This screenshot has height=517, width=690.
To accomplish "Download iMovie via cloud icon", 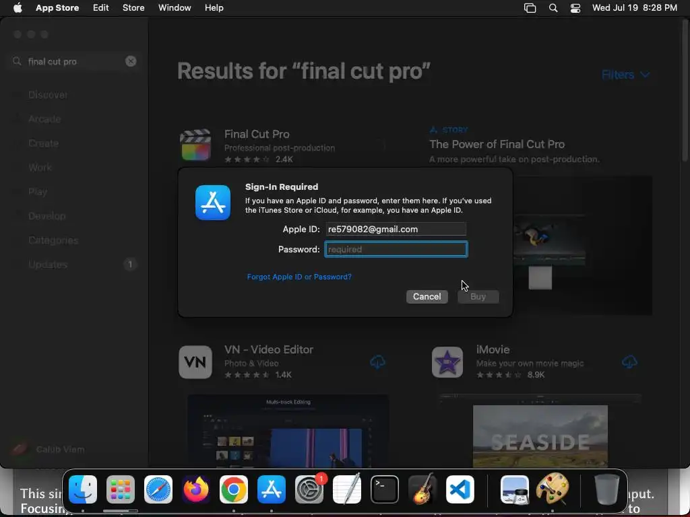I will 630,361.
